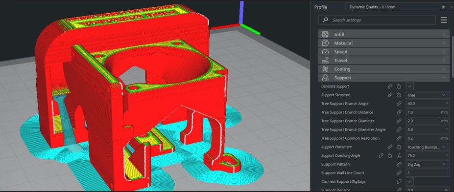Image resolution: width=454 pixels, height=192 pixels.
Task: Expand the Cooling section chevron
Action: pyautogui.click(x=444, y=69)
